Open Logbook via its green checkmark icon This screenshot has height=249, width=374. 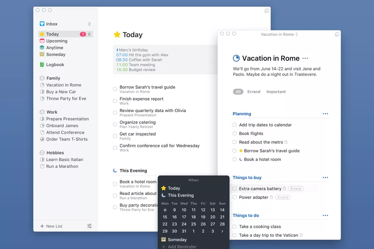pyautogui.click(x=42, y=65)
